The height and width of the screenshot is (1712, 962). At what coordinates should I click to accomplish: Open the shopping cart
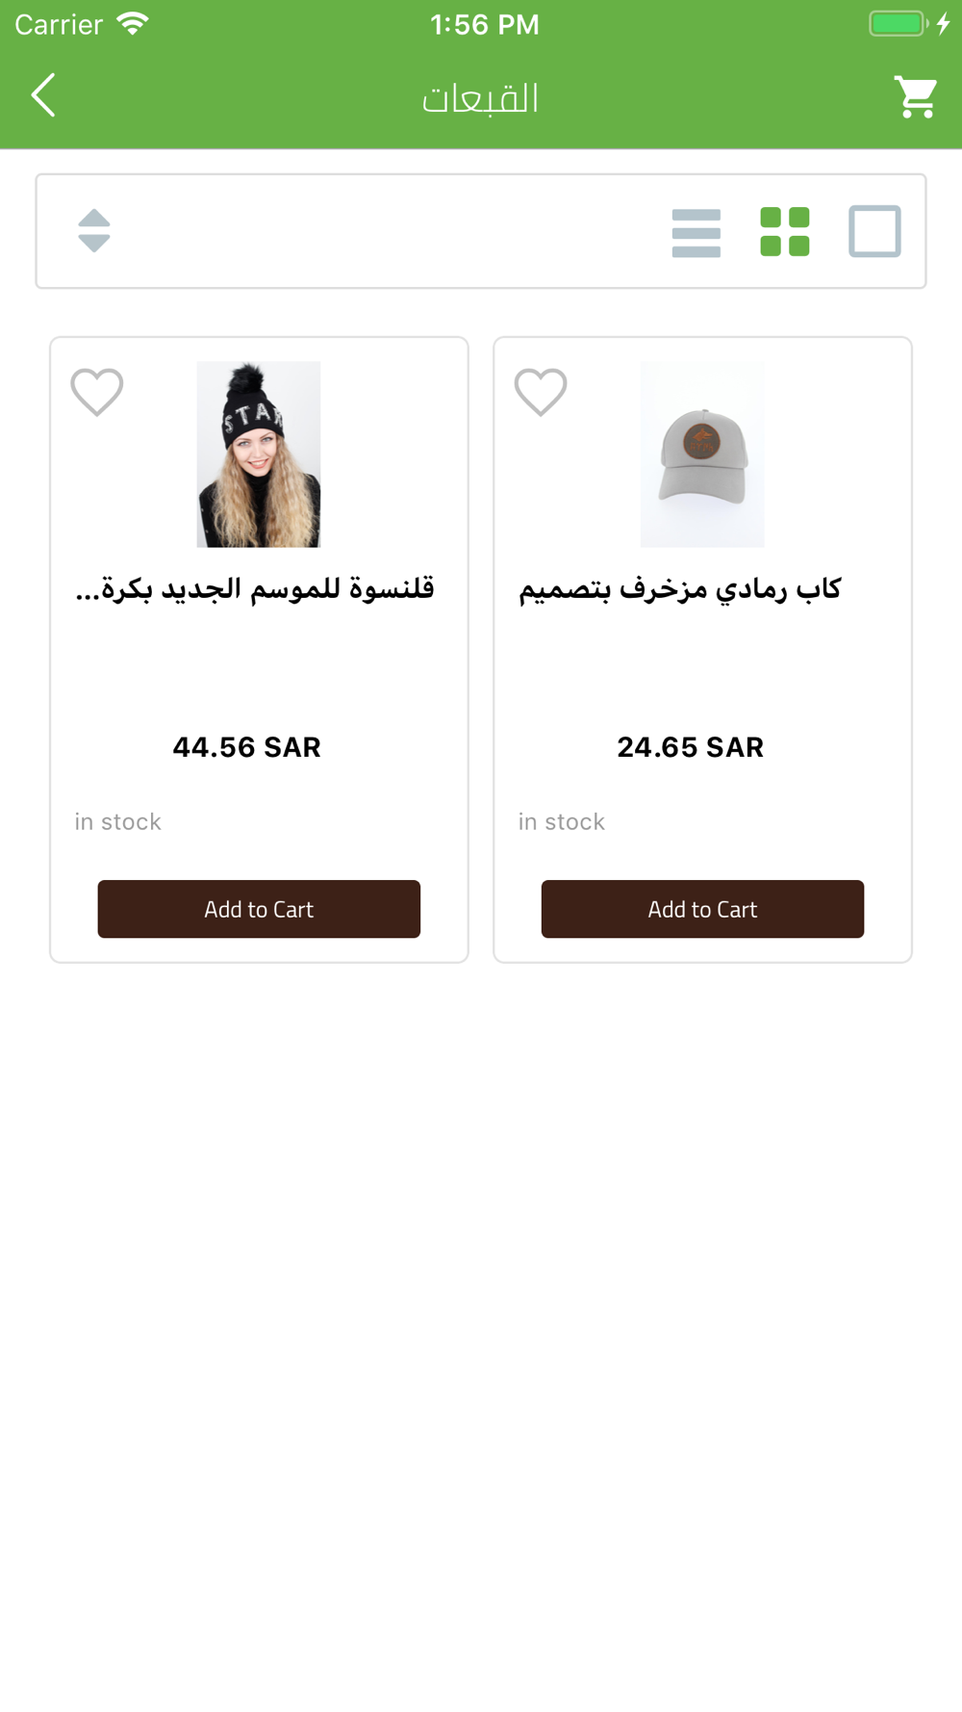pos(916,96)
